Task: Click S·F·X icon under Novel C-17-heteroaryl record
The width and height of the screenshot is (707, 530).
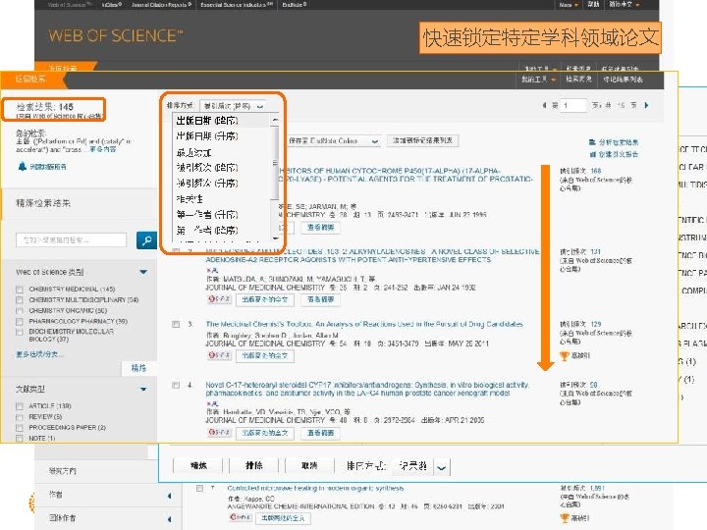Action: pos(219,432)
